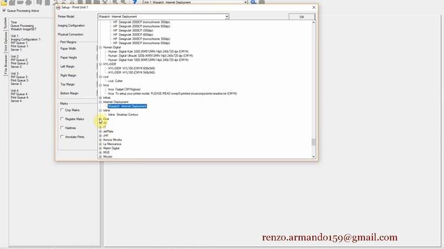
Task: Select Print Queue 1 in the left panel
Action: 19,46
